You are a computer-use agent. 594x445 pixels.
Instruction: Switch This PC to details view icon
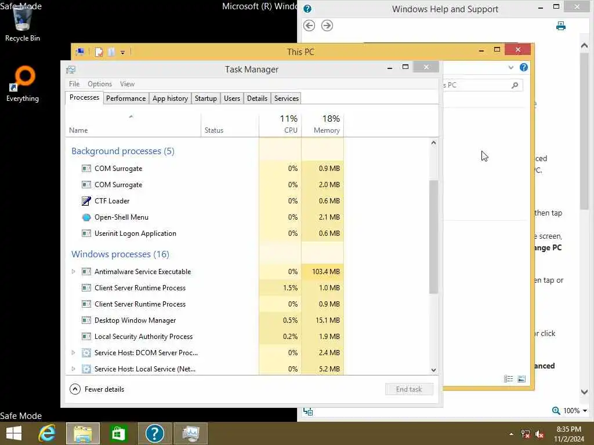coord(508,379)
